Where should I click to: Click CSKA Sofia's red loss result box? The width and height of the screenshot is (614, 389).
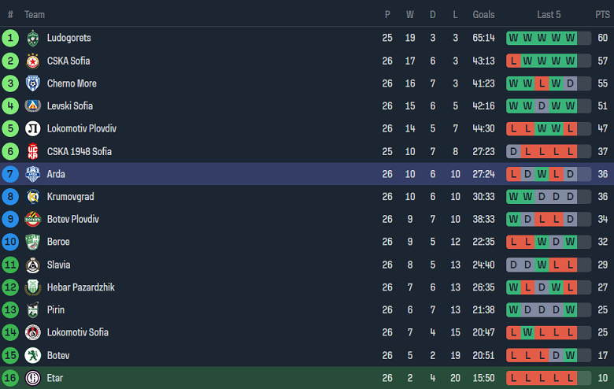[513, 61]
